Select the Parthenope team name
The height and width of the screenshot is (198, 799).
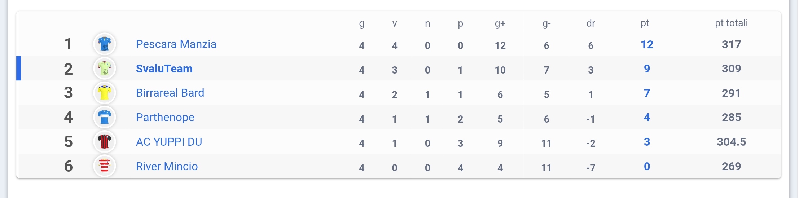point(165,117)
